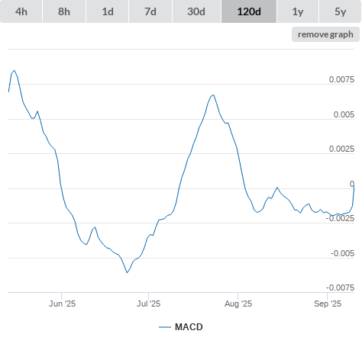The width and height of the screenshot is (362, 347).
Task: Select the 7d range tab
Action: (x=150, y=11)
